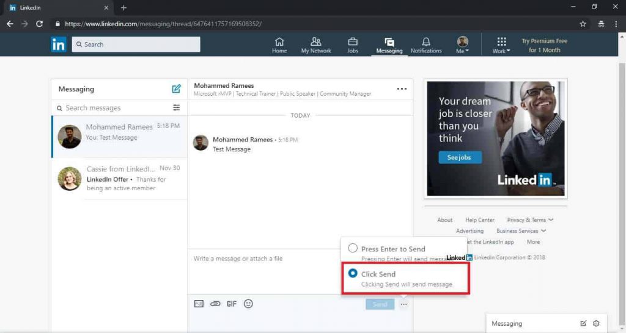Go to Jobs briefcase icon
Screen dimensions: 626x333
353,45
